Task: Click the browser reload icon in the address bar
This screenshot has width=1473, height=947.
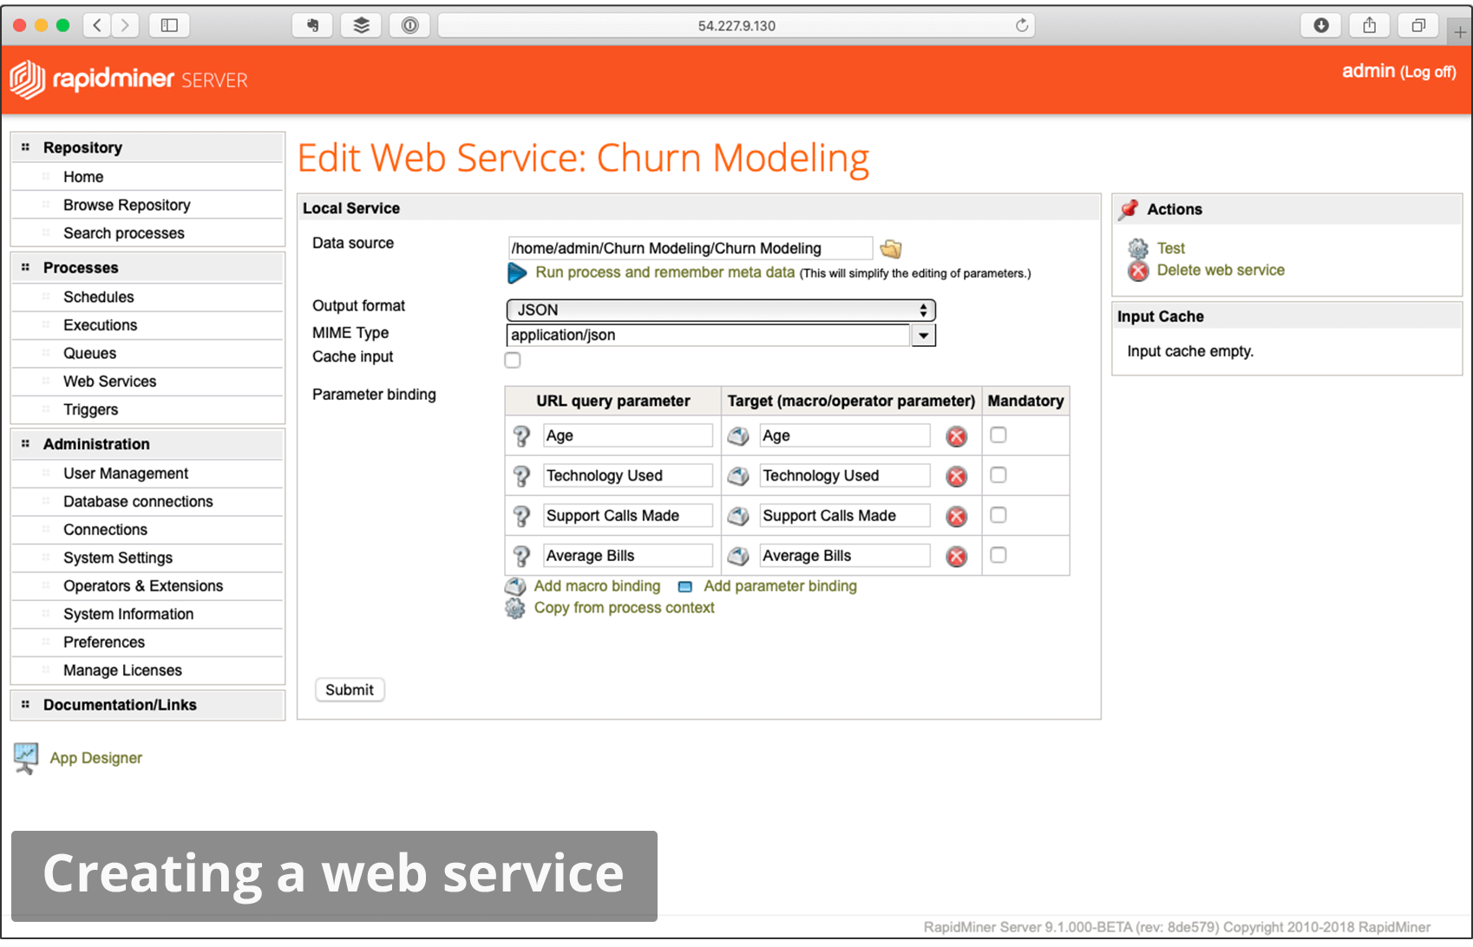Action: click(1022, 25)
